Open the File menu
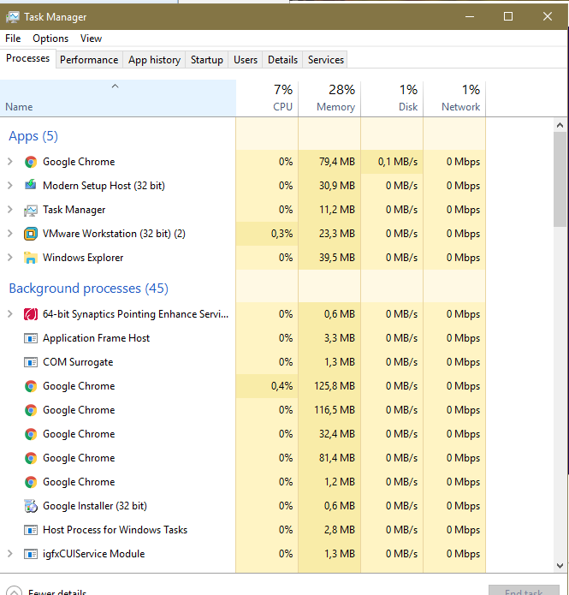The height and width of the screenshot is (595, 569). 13,39
